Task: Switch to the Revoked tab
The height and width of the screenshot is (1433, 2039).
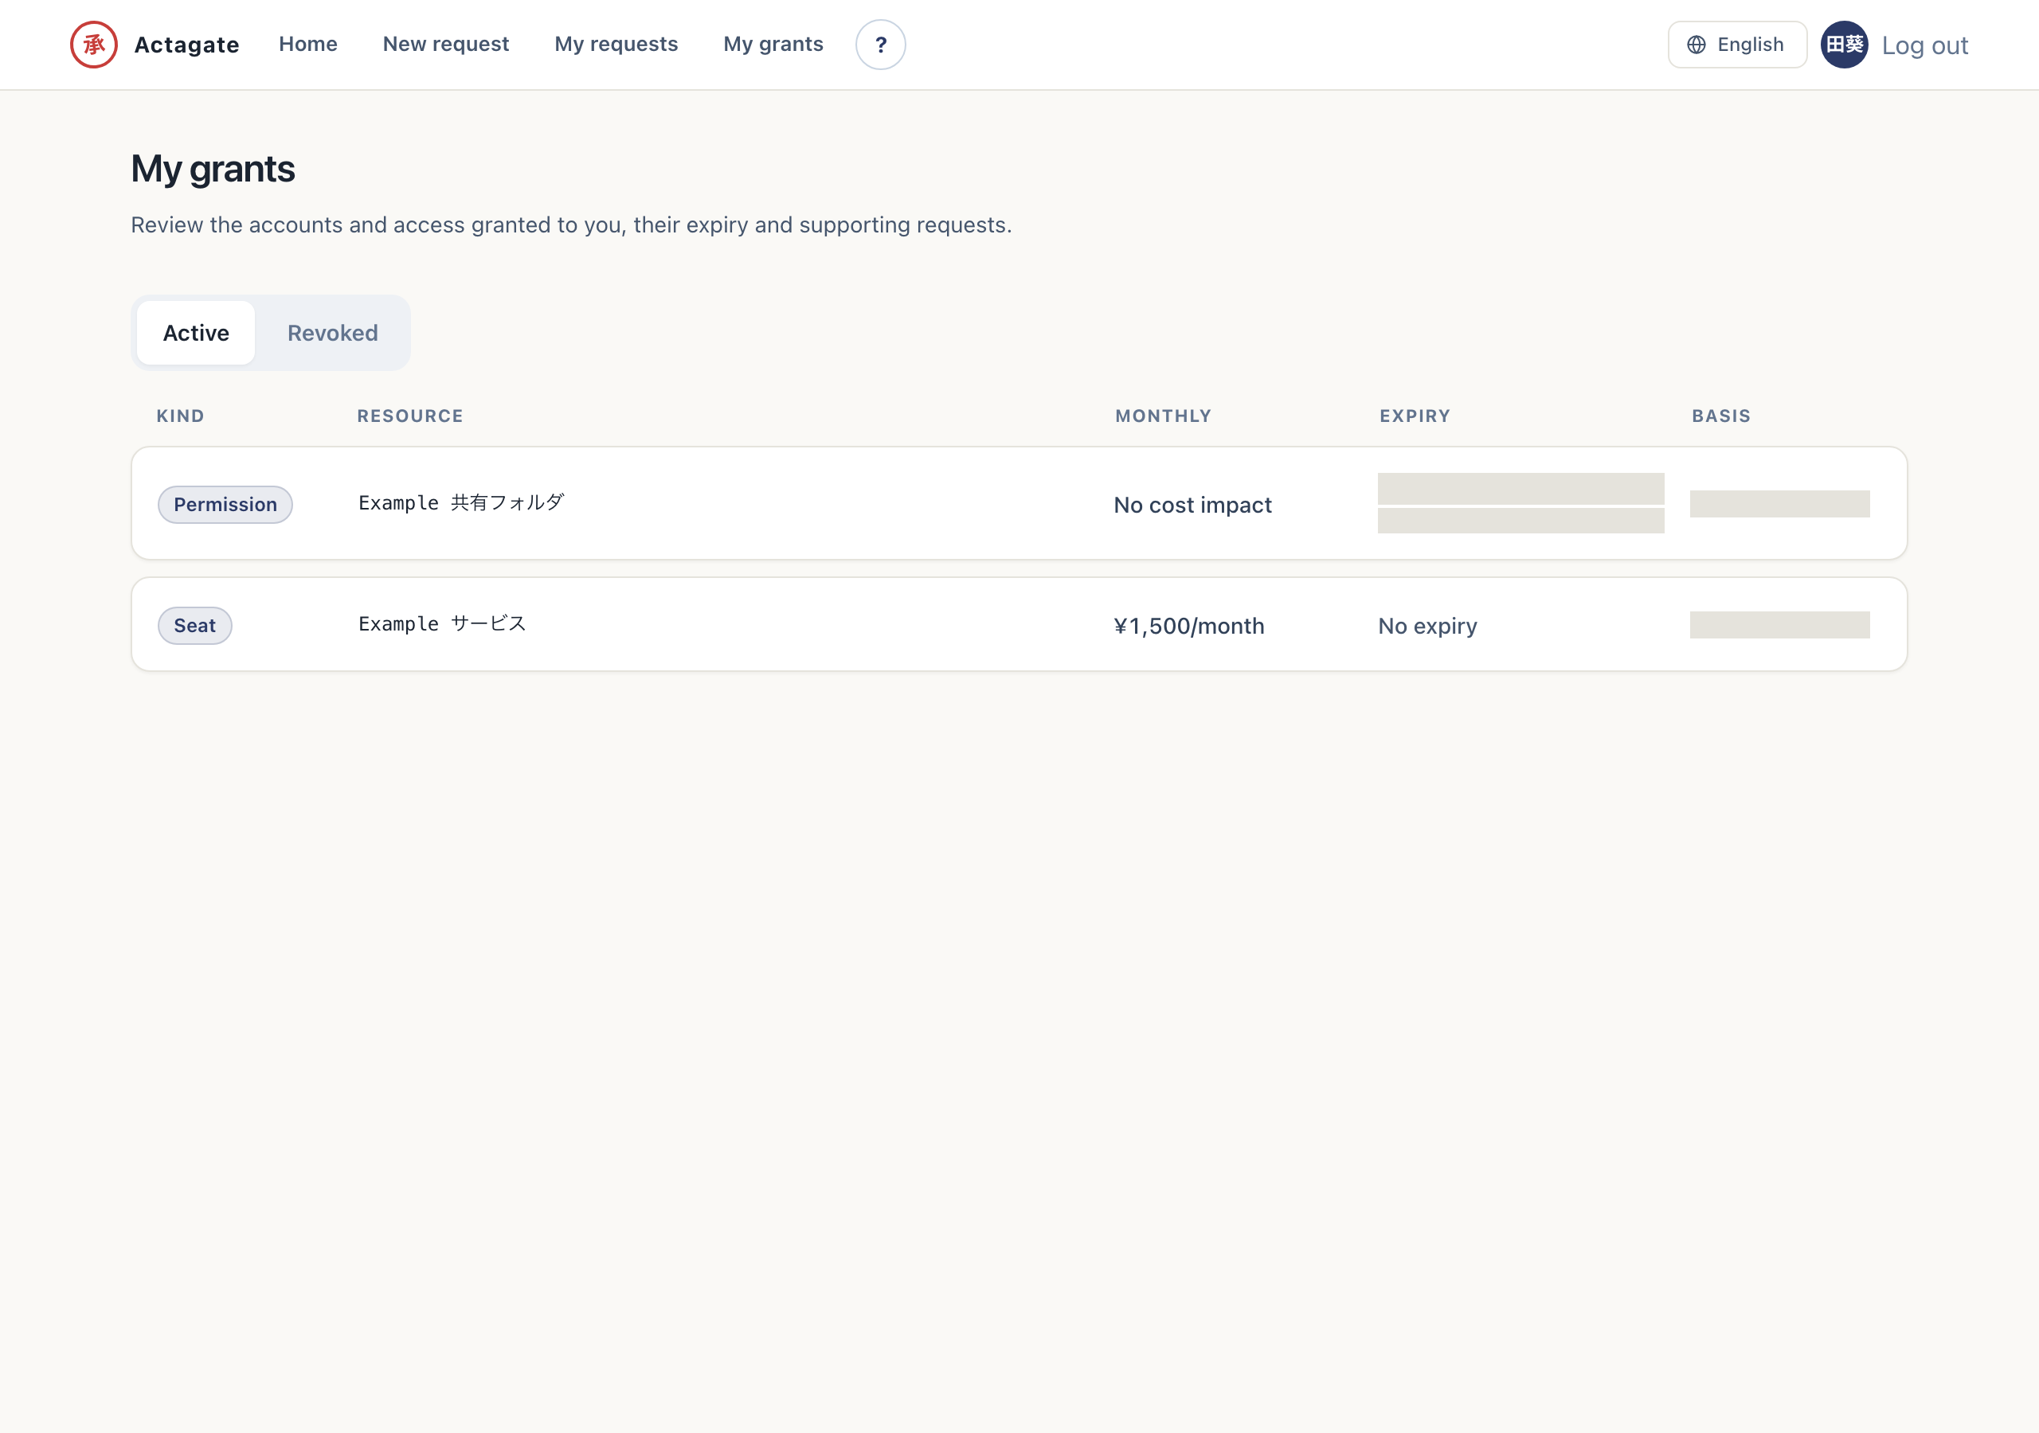Action: 332,333
